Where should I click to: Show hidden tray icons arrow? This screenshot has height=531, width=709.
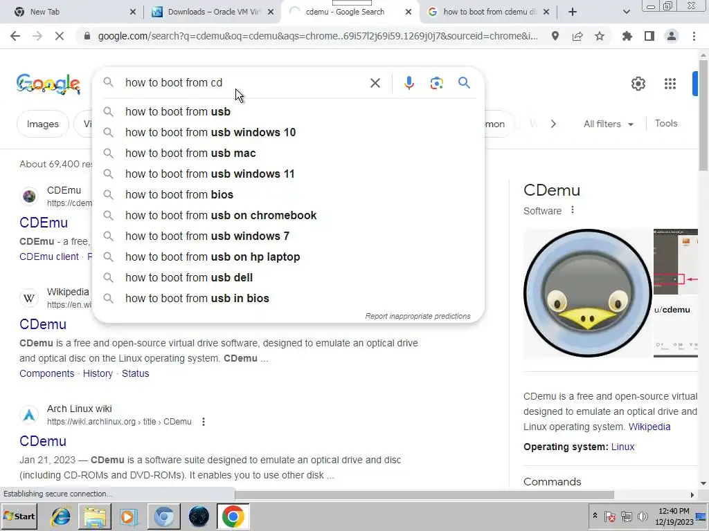tap(595, 516)
